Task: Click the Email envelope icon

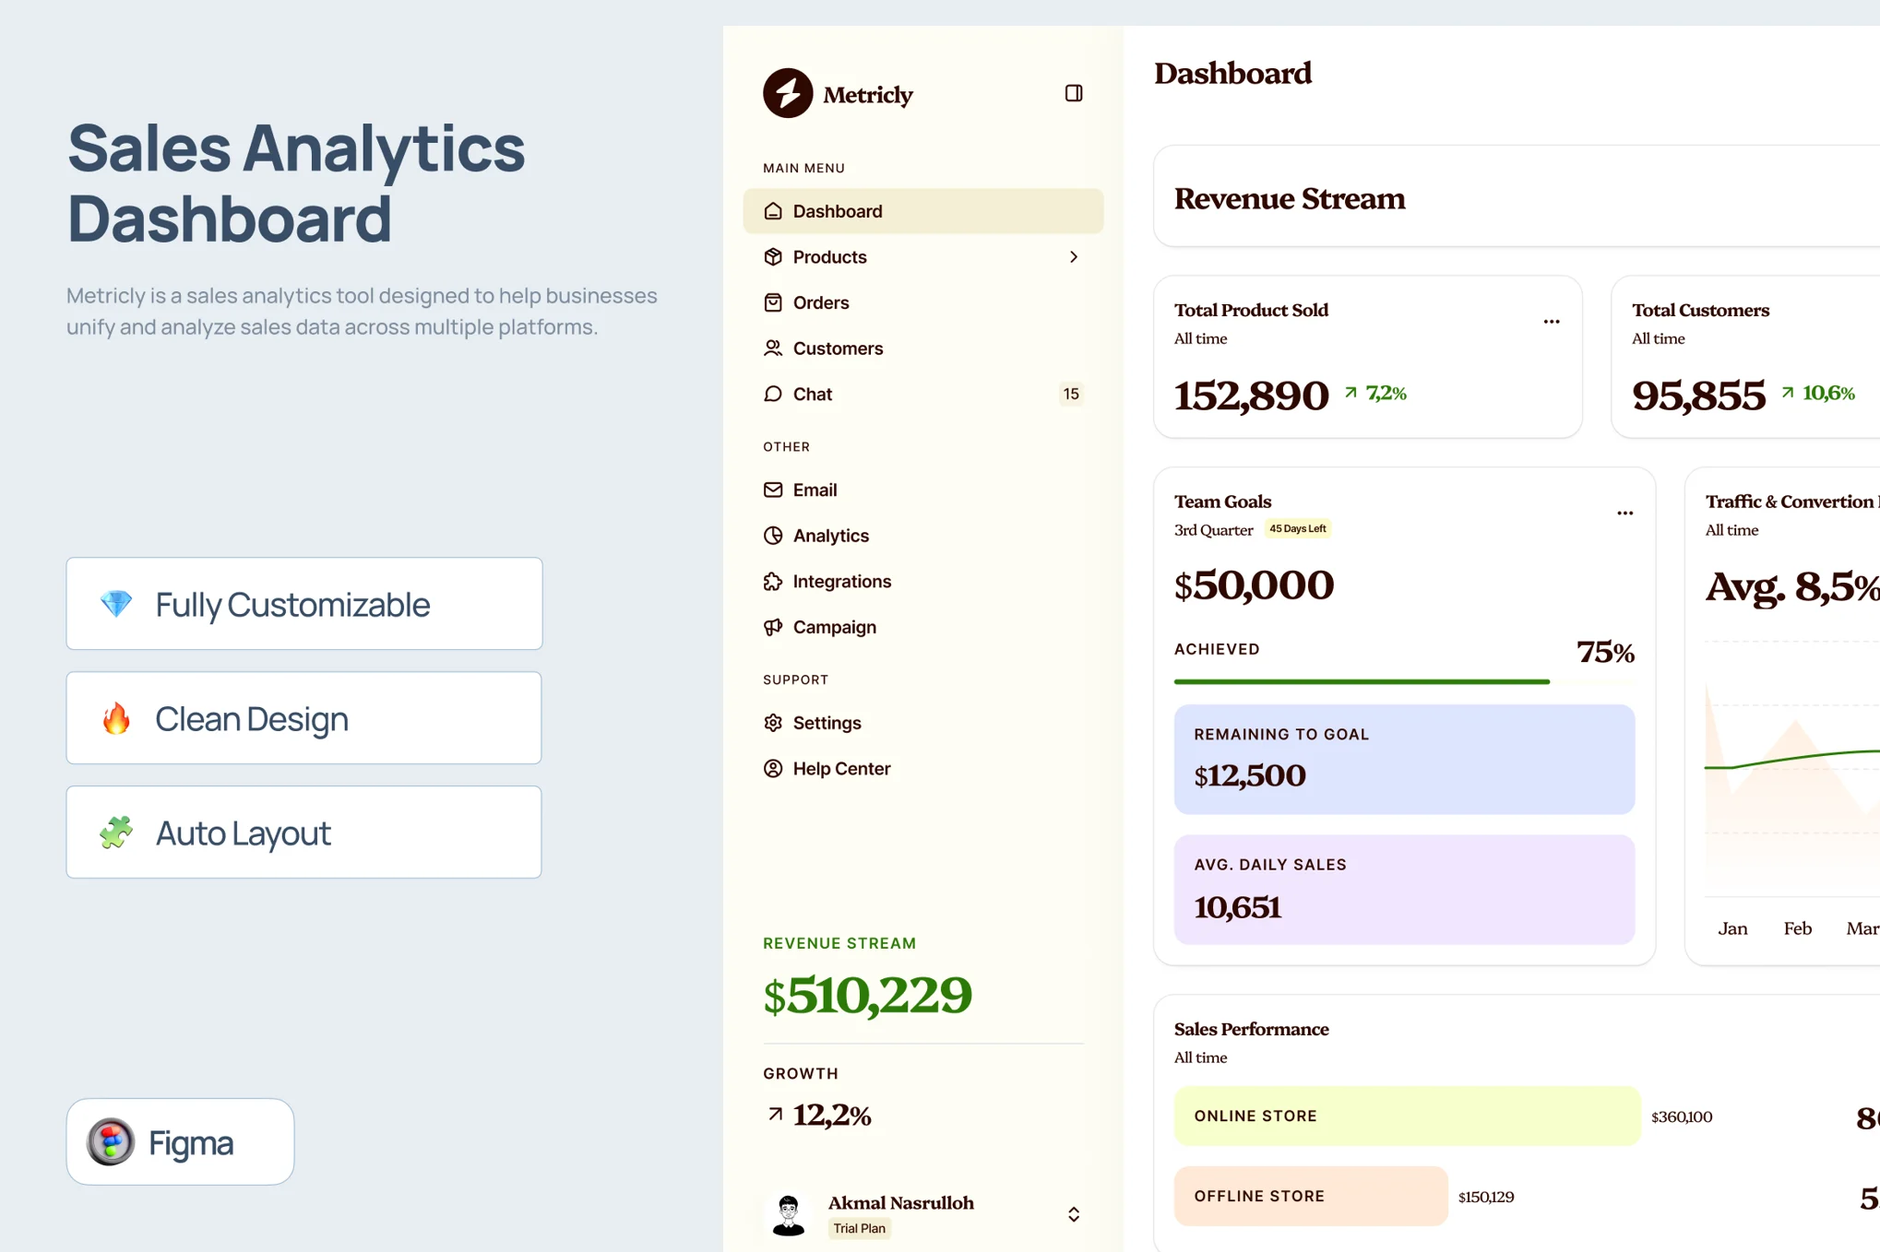Action: click(x=773, y=490)
